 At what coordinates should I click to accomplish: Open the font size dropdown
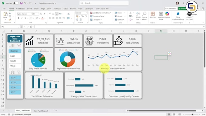[38, 14]
